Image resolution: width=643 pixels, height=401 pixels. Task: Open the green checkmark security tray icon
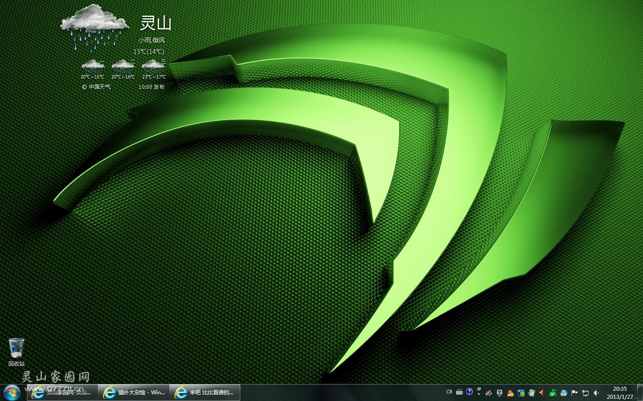pyautogui.click(x=553, y=393)
